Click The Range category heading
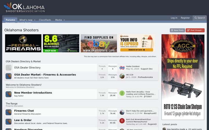The height and width of the screenshot is (130, 209). (12, 104)
